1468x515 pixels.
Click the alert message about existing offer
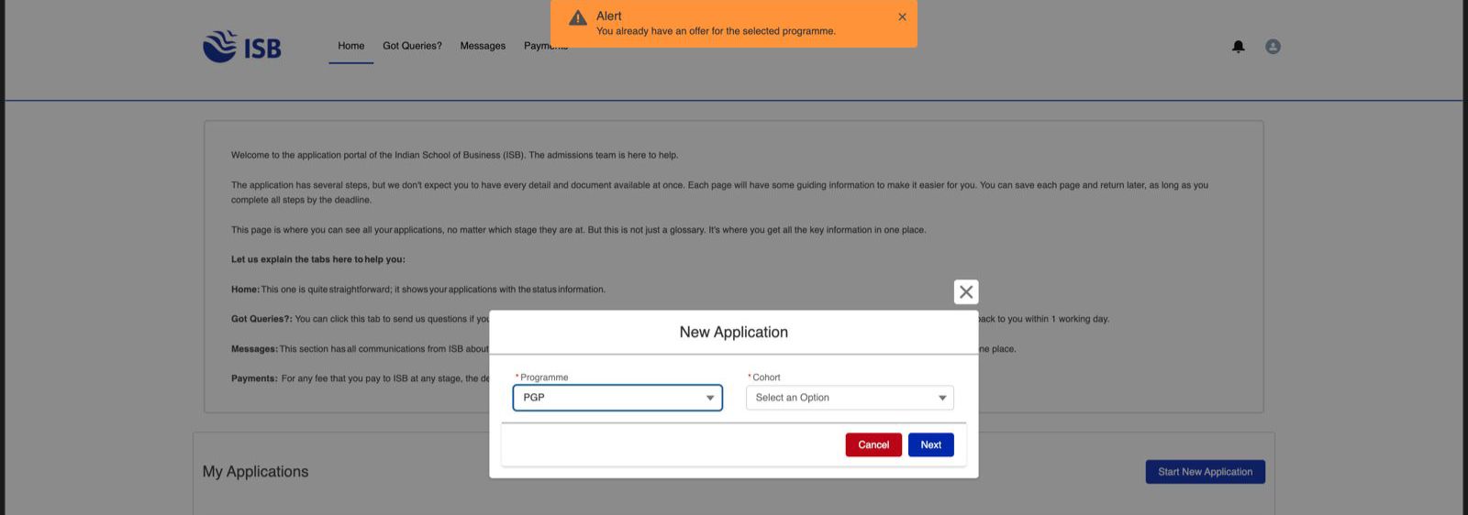pyautogui.click(x=716, y=31)
